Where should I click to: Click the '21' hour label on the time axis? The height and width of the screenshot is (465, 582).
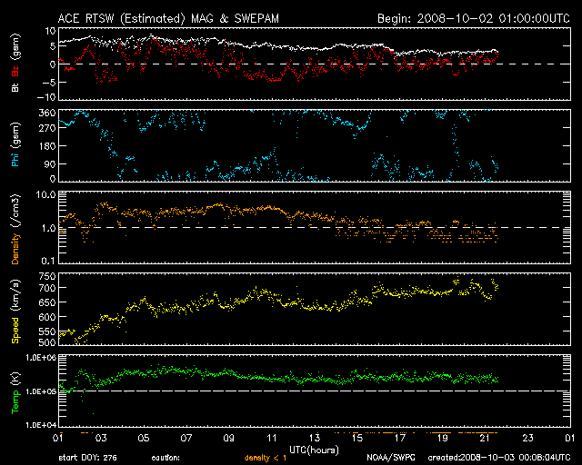click(x=485, y=438)
